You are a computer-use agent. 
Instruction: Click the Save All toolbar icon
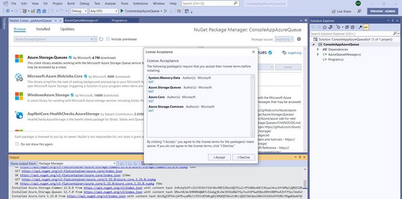(44, 11)
